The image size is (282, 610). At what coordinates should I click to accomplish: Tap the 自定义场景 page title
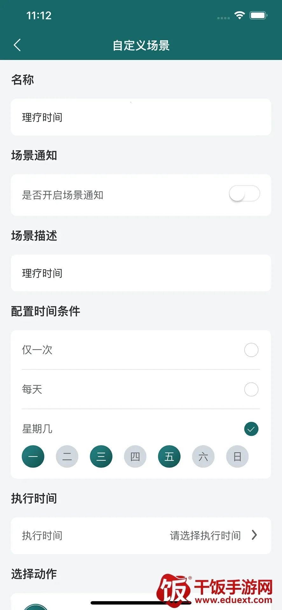tap(141, 45)
